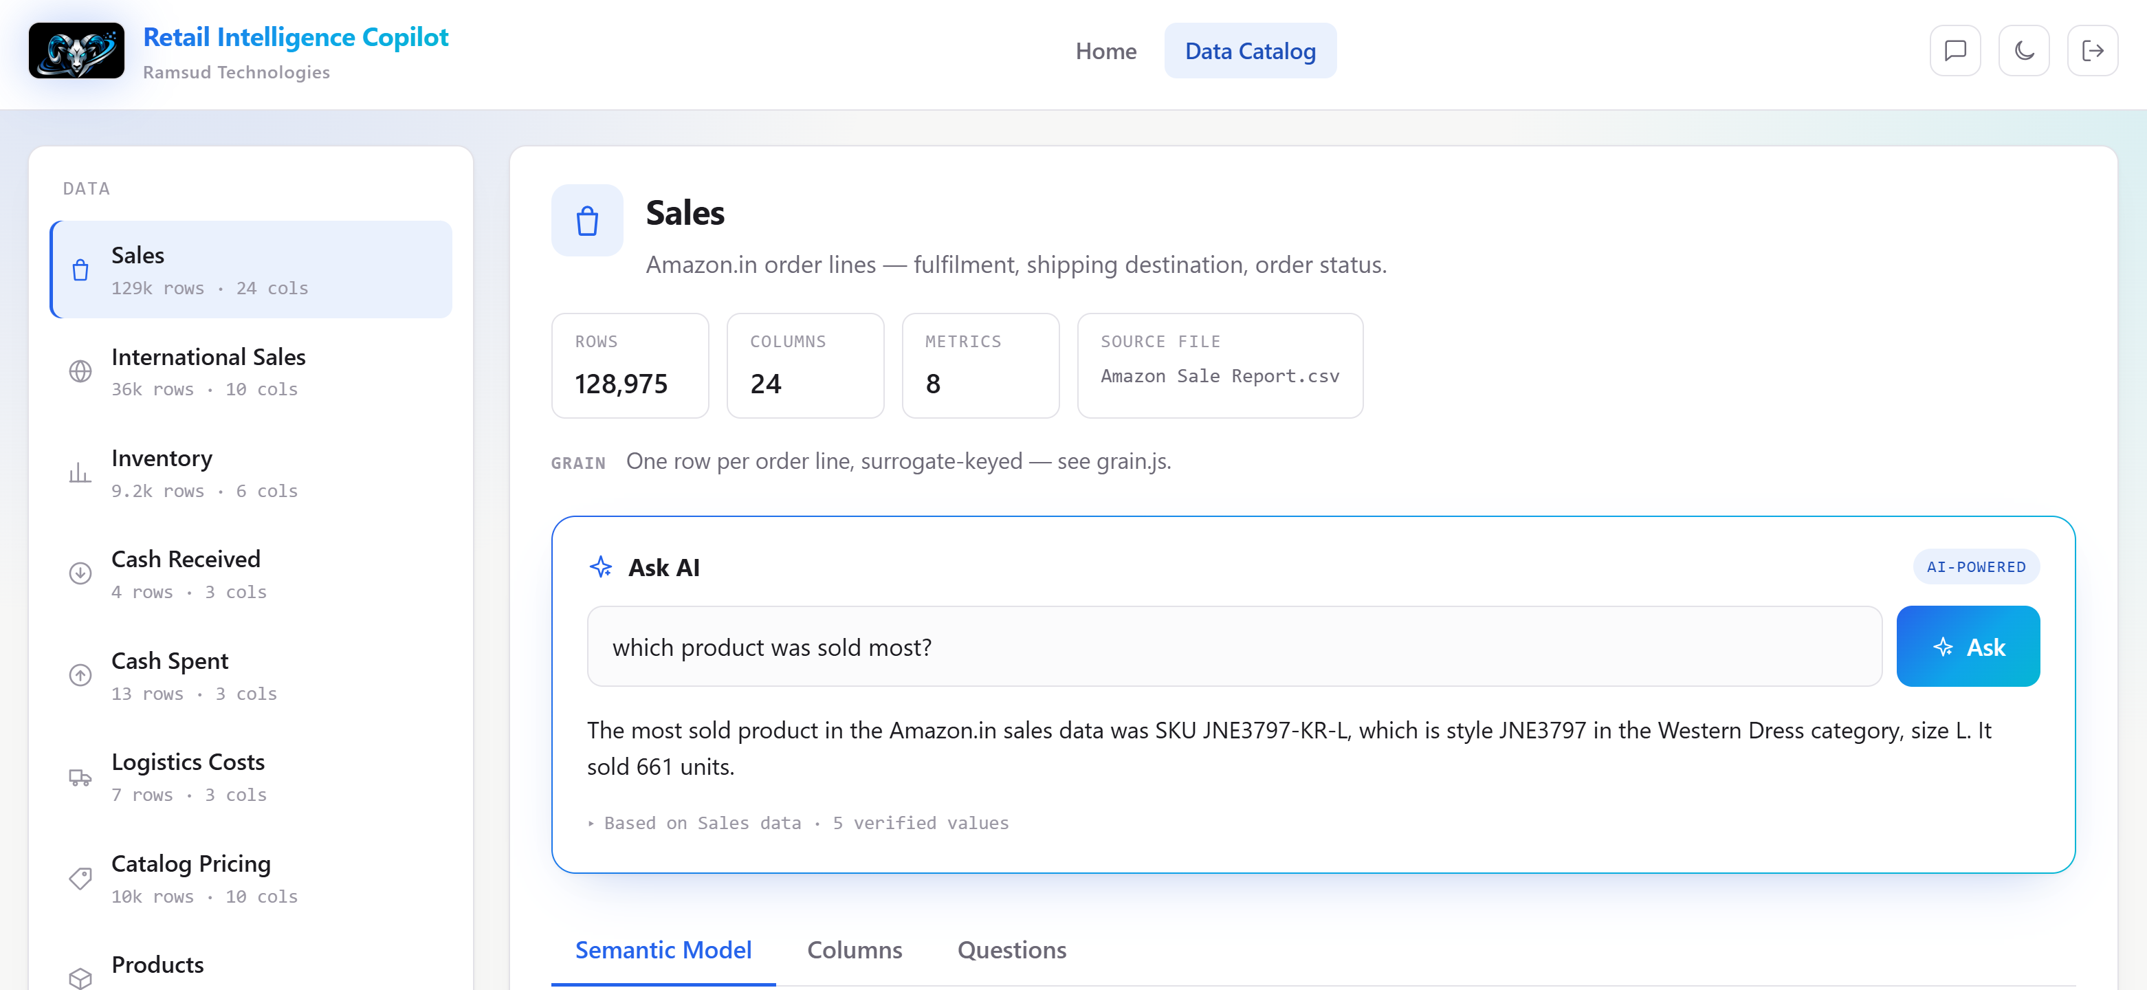Screen dimensions: 2147x990
Task: Click the Ramsud Technologies subtitle
Action: (236, 72)
